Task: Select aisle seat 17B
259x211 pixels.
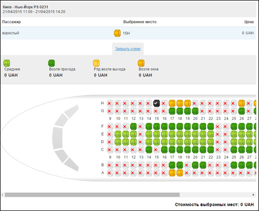Action: [x=172, y=165]
